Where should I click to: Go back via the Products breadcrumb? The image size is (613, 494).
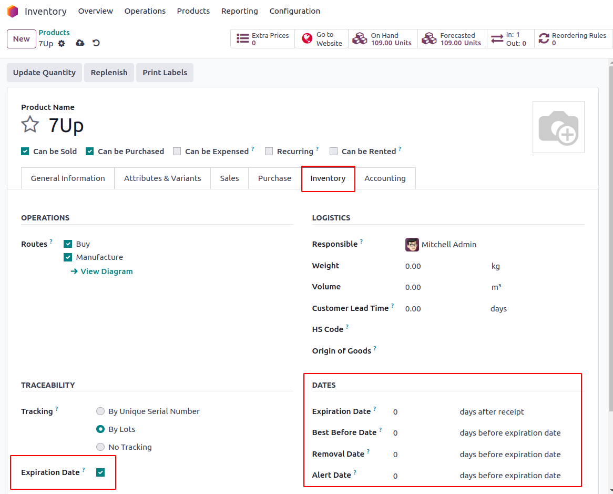[x=54, y=33]
